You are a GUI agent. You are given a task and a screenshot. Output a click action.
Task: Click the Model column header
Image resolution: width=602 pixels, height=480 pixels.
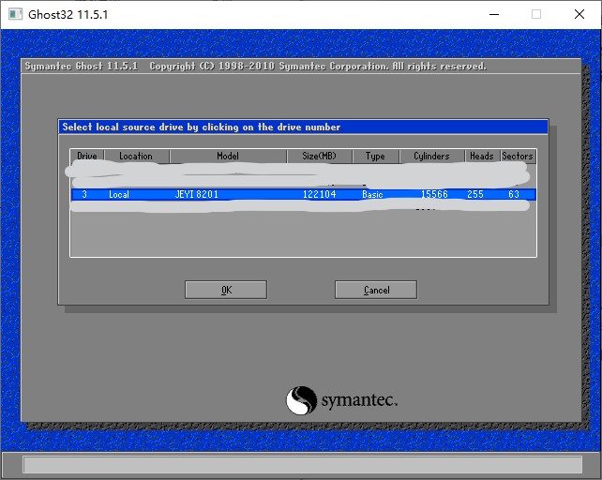click(x=228, y=156)
